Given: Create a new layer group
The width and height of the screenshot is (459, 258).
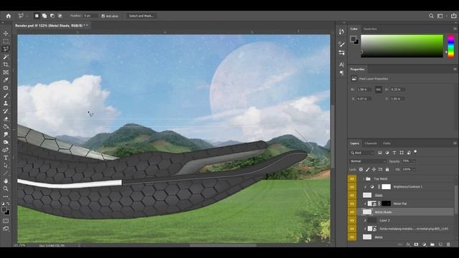Looking at the screenshot, I should 432,244.
